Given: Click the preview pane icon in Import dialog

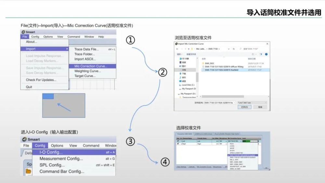Looking at the screenshot, I should tap(261, 54).
